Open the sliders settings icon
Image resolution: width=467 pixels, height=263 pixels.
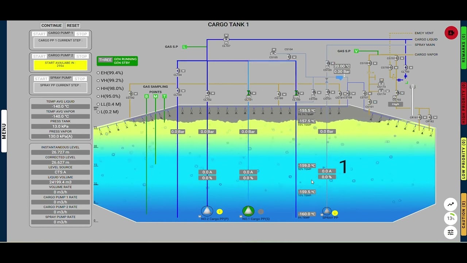[451, 232]
